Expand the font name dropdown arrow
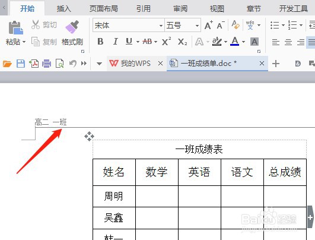The image size is (315, 240). click(x=161, y=26)
